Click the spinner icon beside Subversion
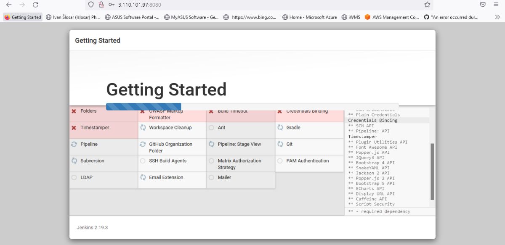The width and height of the screenshot is (505, 245). click(x=74, y=161)
